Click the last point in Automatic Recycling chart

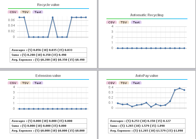[x=184, y=48]
